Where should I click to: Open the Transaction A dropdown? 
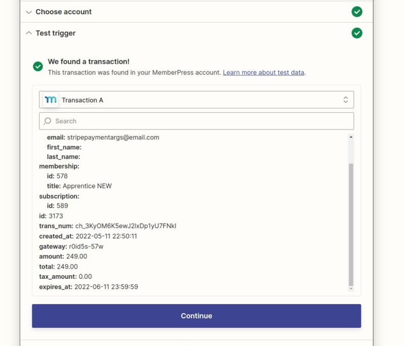196,100
